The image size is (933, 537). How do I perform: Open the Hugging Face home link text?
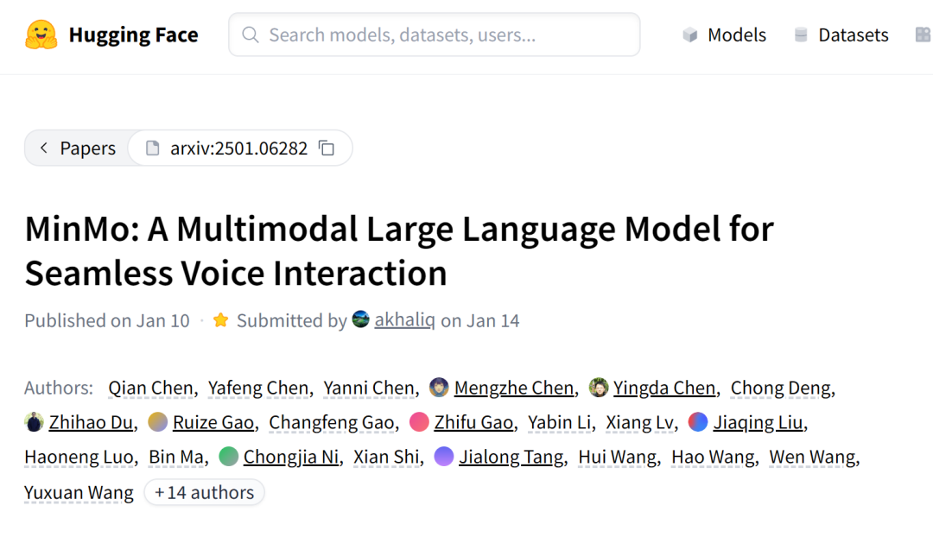point(133,35)
